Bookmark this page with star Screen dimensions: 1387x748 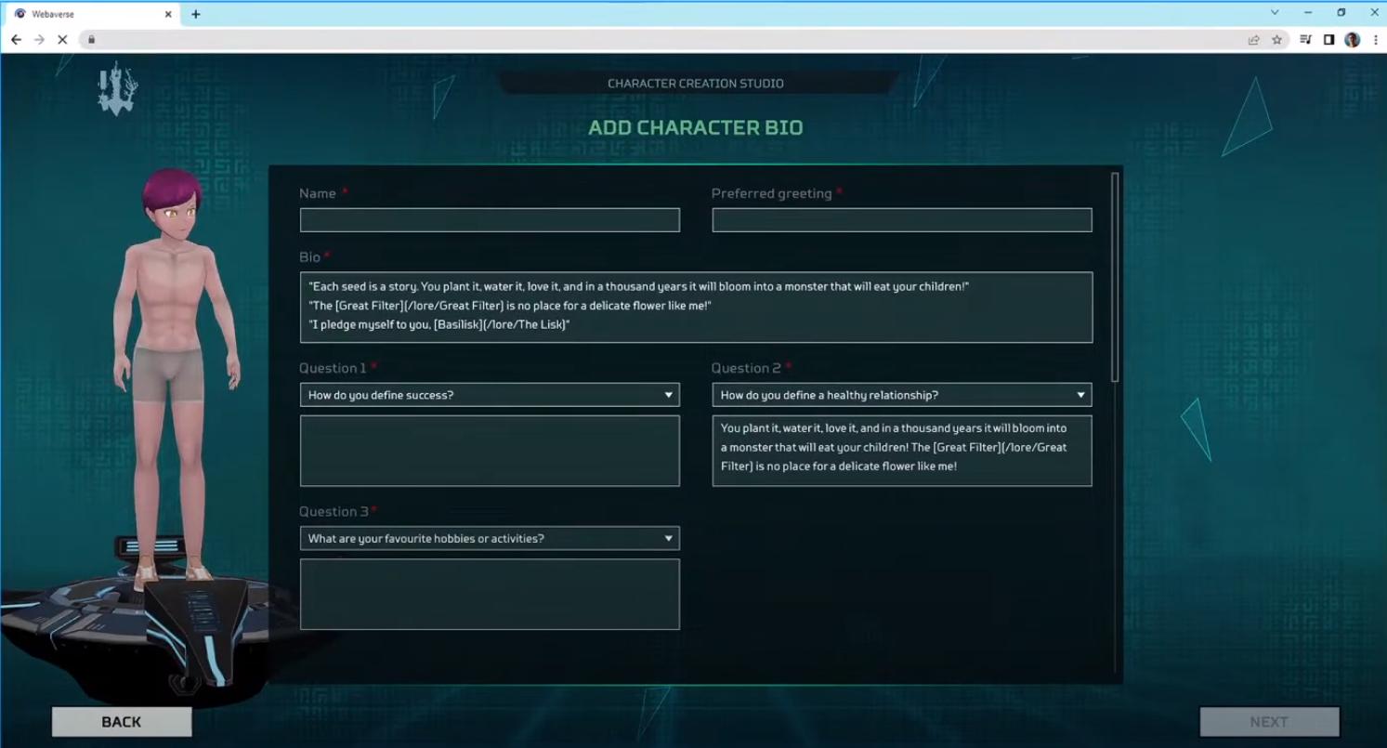pyautogui.click(x=1277, y=40)
